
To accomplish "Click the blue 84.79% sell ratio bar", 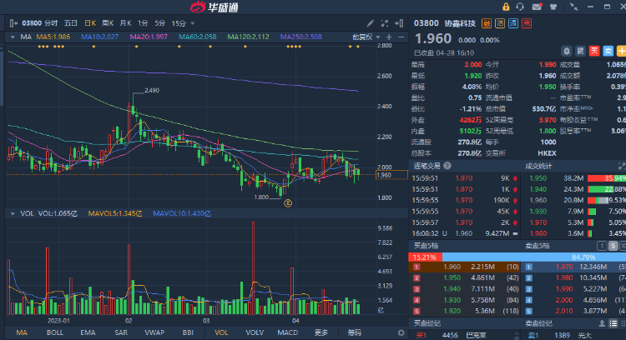I will (534, 257).
